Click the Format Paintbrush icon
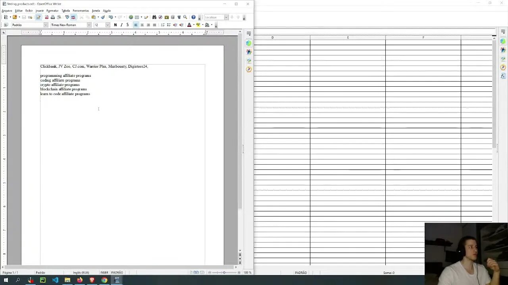 click(x=103, y=17)
